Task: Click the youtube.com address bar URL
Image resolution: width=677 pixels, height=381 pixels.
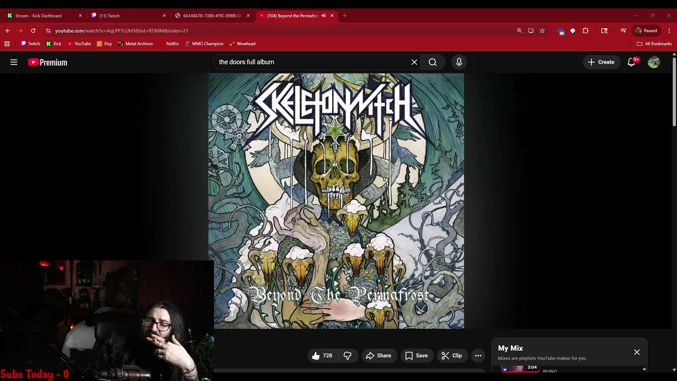Action: pos(122,31)
